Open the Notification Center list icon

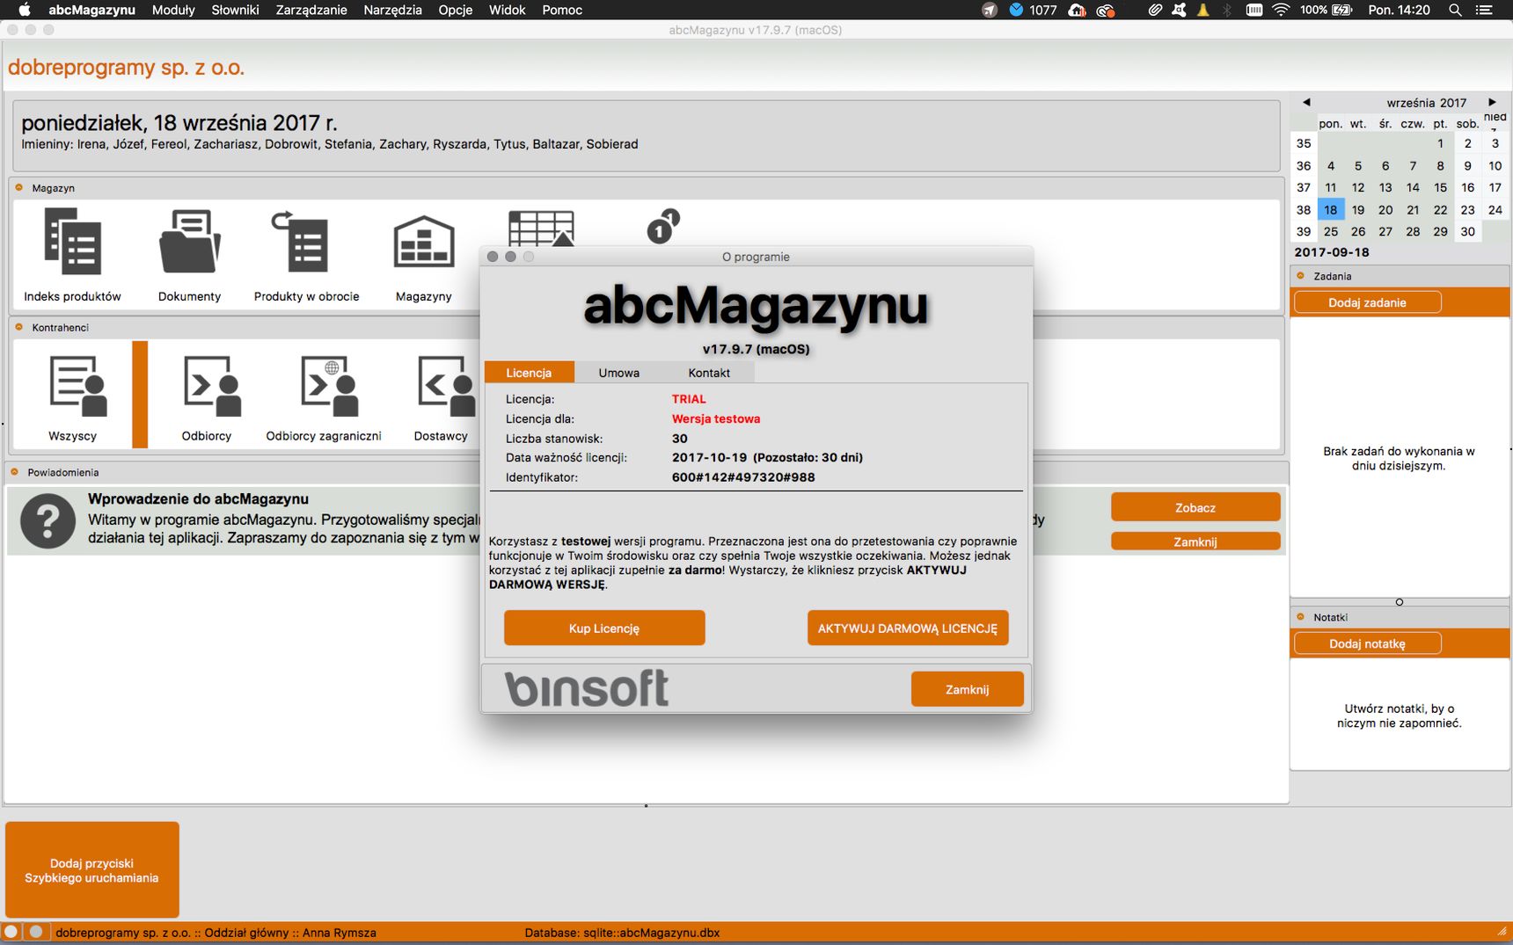[x=1485, y=10]
